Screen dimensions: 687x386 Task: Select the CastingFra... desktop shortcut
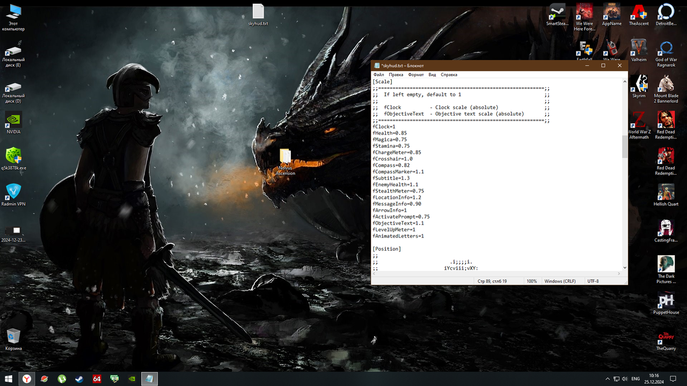point(666,231)
